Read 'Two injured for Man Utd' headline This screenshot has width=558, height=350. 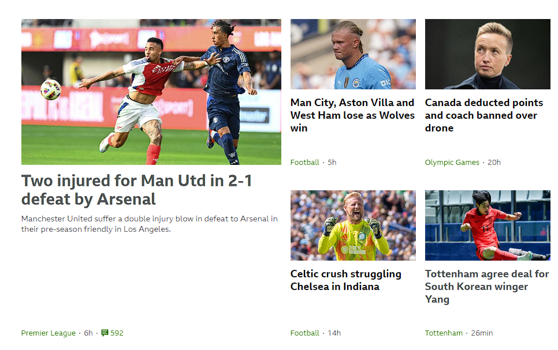[x=137, y=190]
